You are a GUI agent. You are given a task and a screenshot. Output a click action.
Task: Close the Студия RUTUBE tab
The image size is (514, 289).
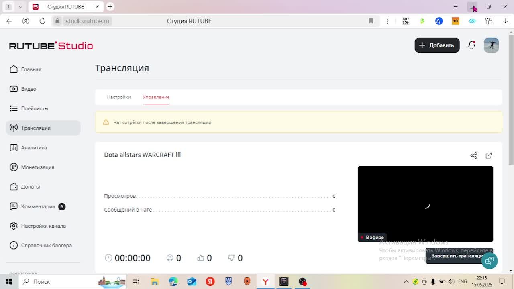(98, 7)
